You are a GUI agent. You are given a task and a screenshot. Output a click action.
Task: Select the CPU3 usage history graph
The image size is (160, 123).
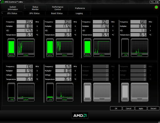click(x=140, y=48)
